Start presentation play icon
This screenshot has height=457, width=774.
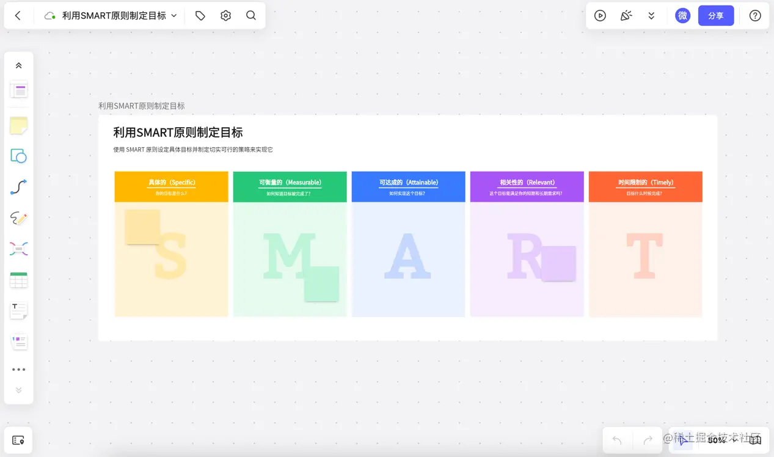[600, 16]
